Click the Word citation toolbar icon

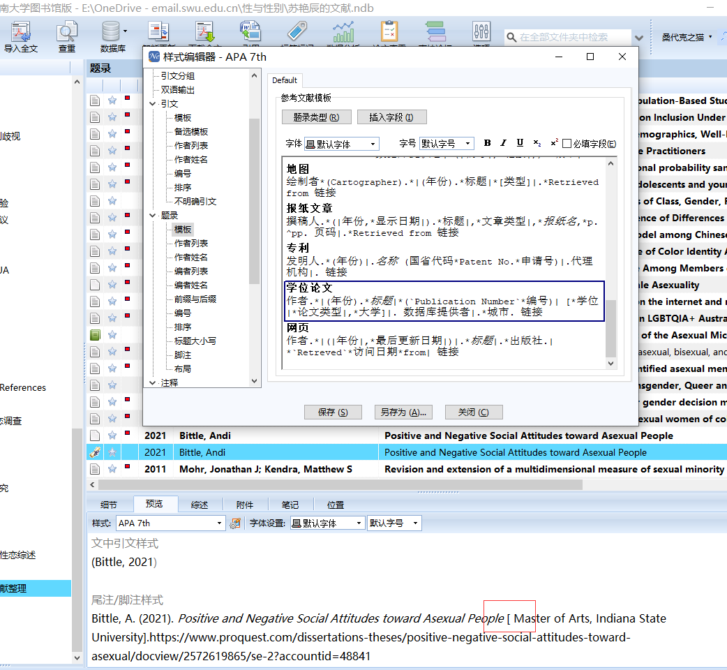250,32
